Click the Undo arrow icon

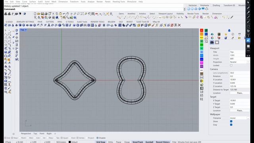(64, 14)
